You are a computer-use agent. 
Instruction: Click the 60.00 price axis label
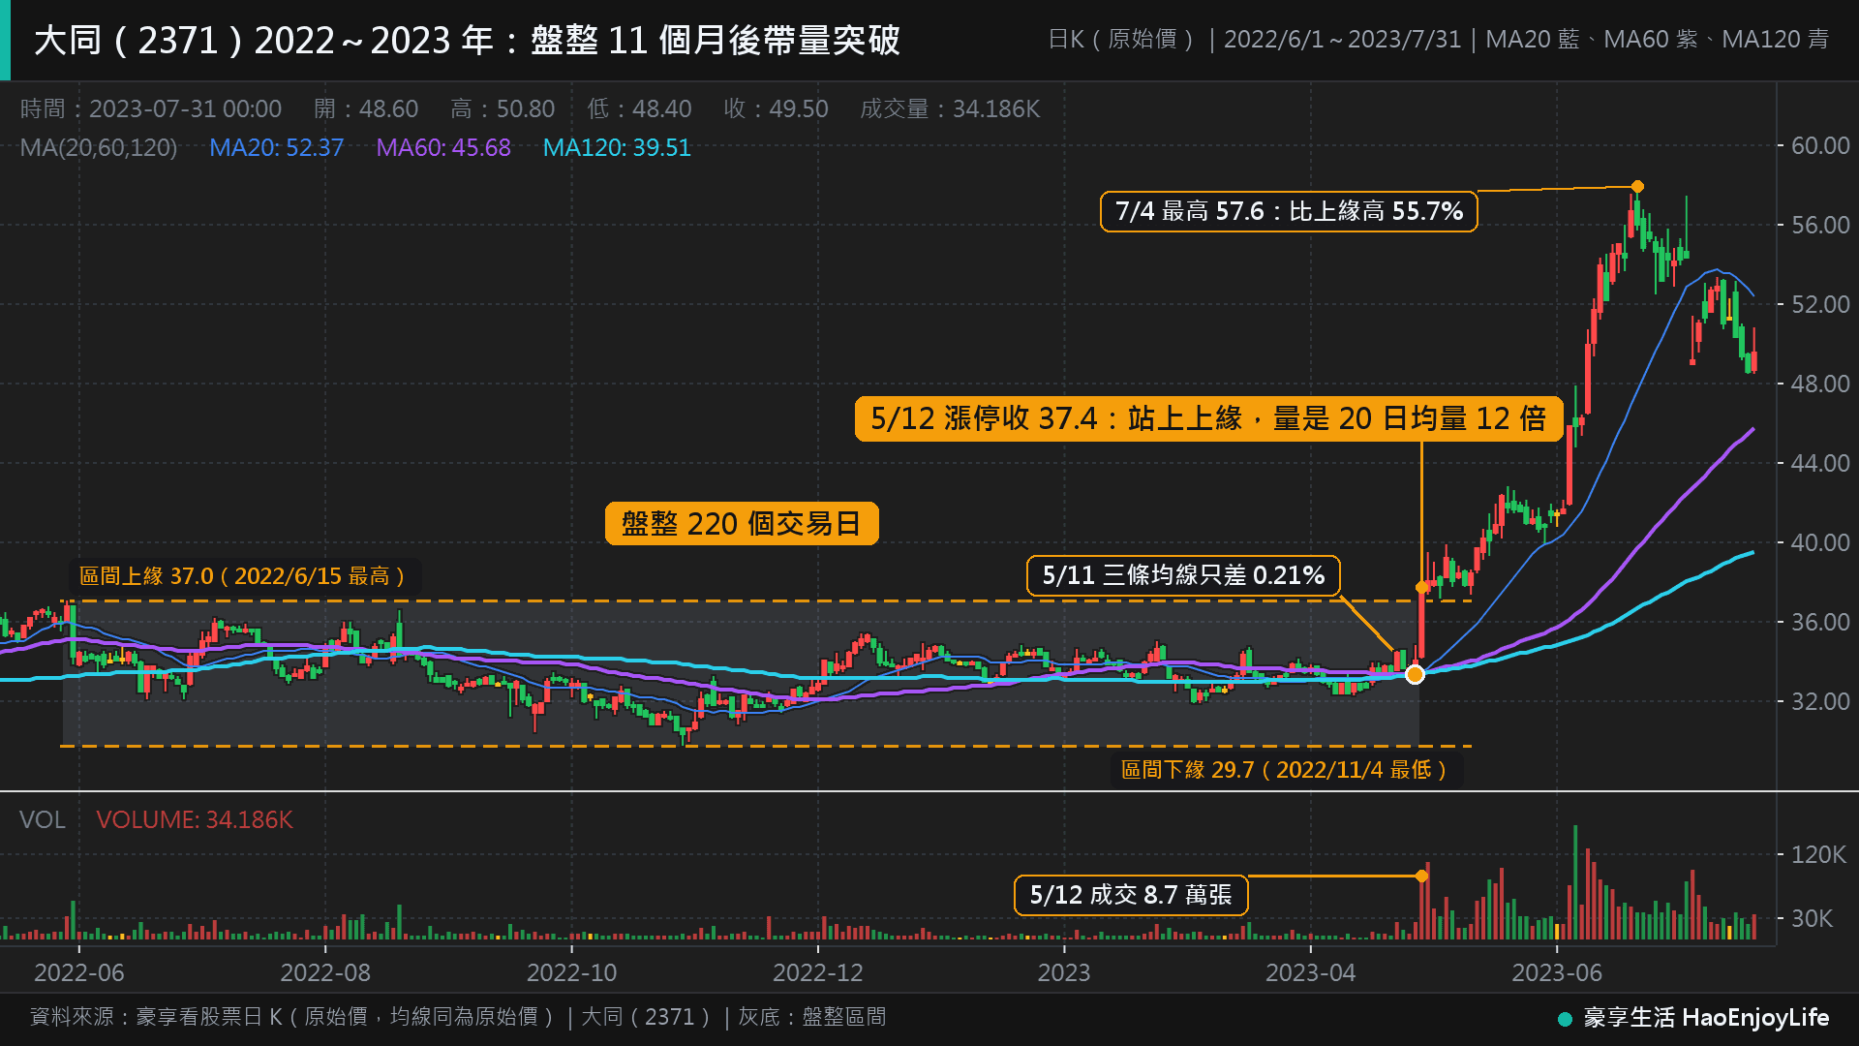pyautogui.click(x=1820, y=146)
